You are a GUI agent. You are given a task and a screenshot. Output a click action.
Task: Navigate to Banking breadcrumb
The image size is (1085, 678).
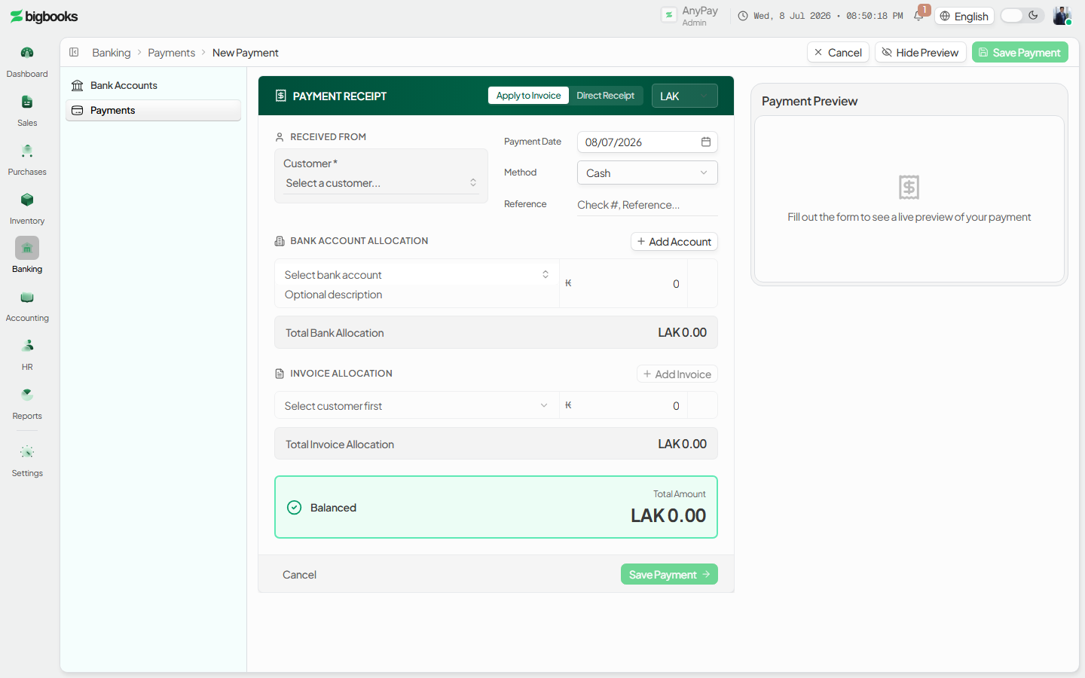pos(112,53)
